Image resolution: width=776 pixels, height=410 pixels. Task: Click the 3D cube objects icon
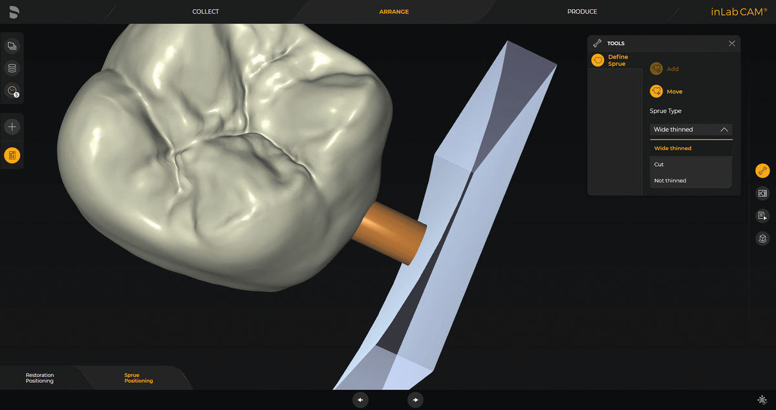click(762, 238)
